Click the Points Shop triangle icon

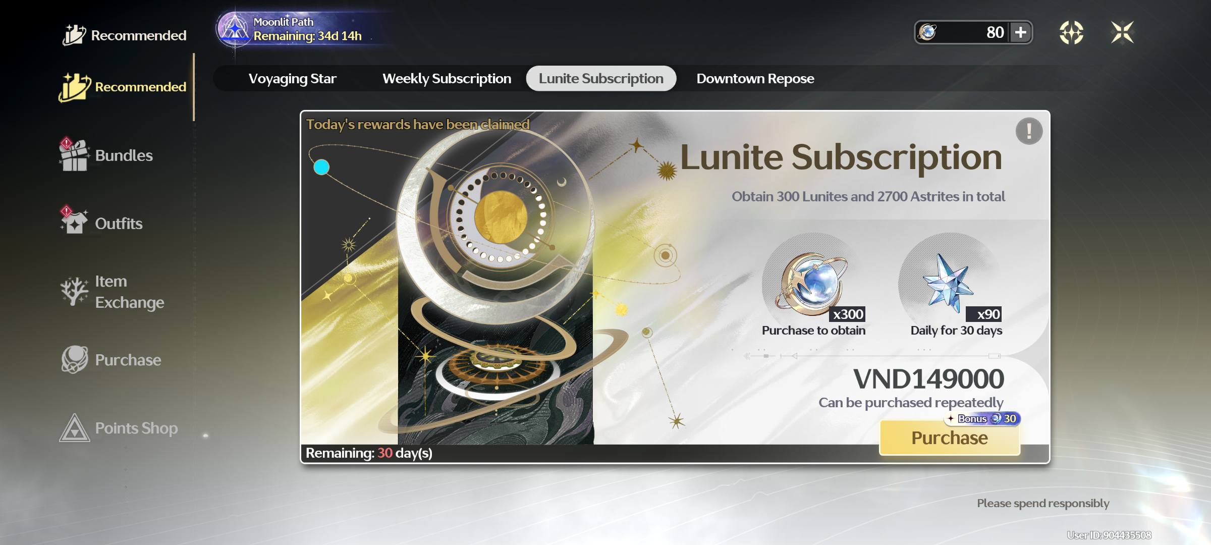coord(74,428)
